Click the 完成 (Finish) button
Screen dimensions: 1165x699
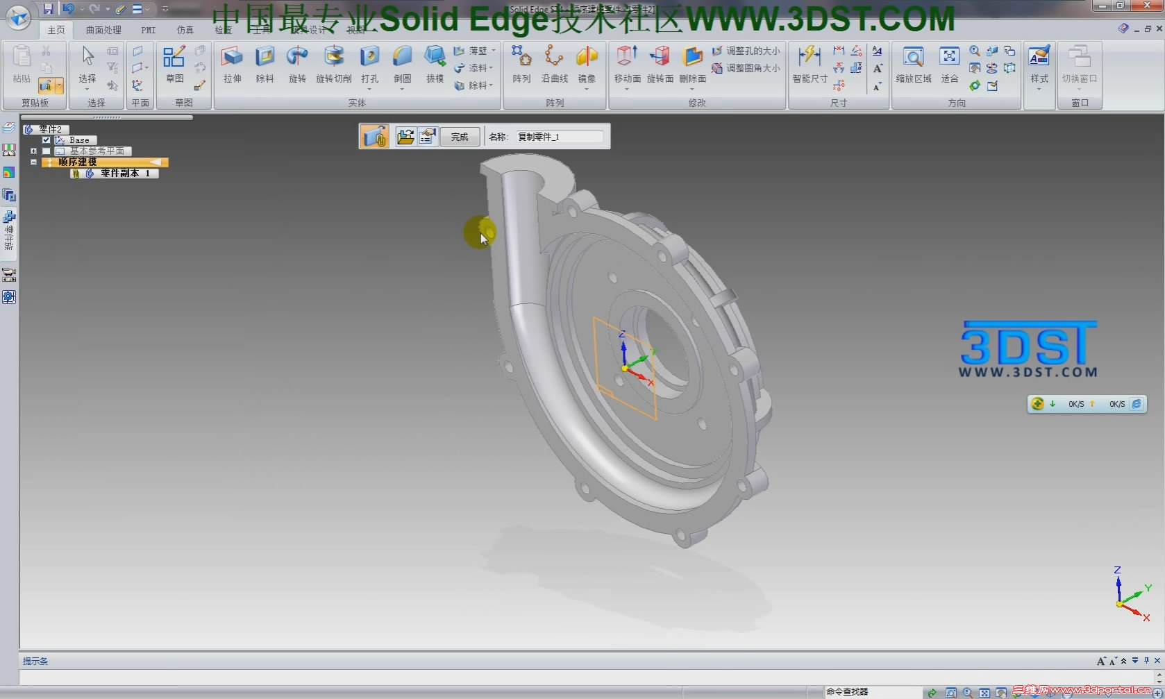(460, 136)
